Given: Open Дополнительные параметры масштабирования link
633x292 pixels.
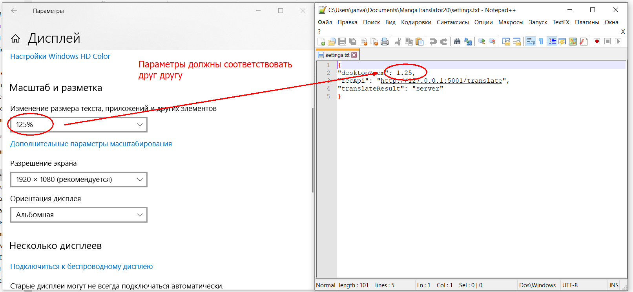Looking at the screenshot, I should pos(91,144).
